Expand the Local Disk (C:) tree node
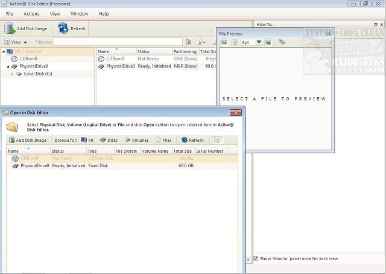The height and width of the screenshot is (274, 386). (x=13, y=74)
